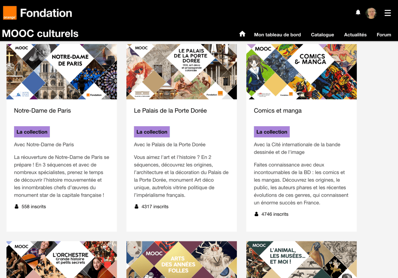Click La collection tag under Notre-Dame de Paris
The height and width of the screenshot is (278, 398).
32,132
